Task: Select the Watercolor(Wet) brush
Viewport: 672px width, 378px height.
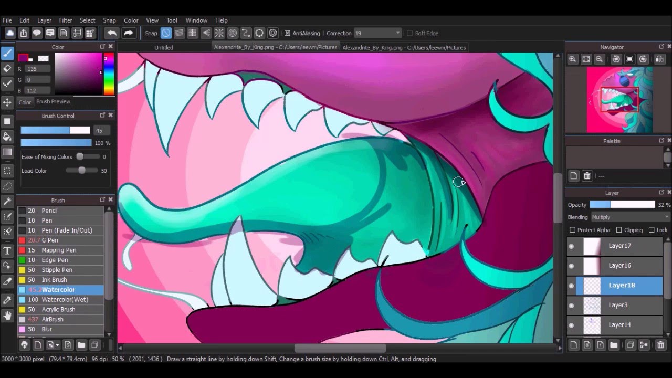Action: 60,300
